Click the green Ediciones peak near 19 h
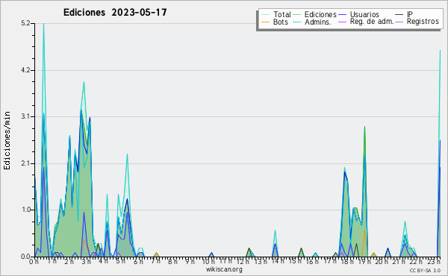The image size is (448, 276). point(364,127)
